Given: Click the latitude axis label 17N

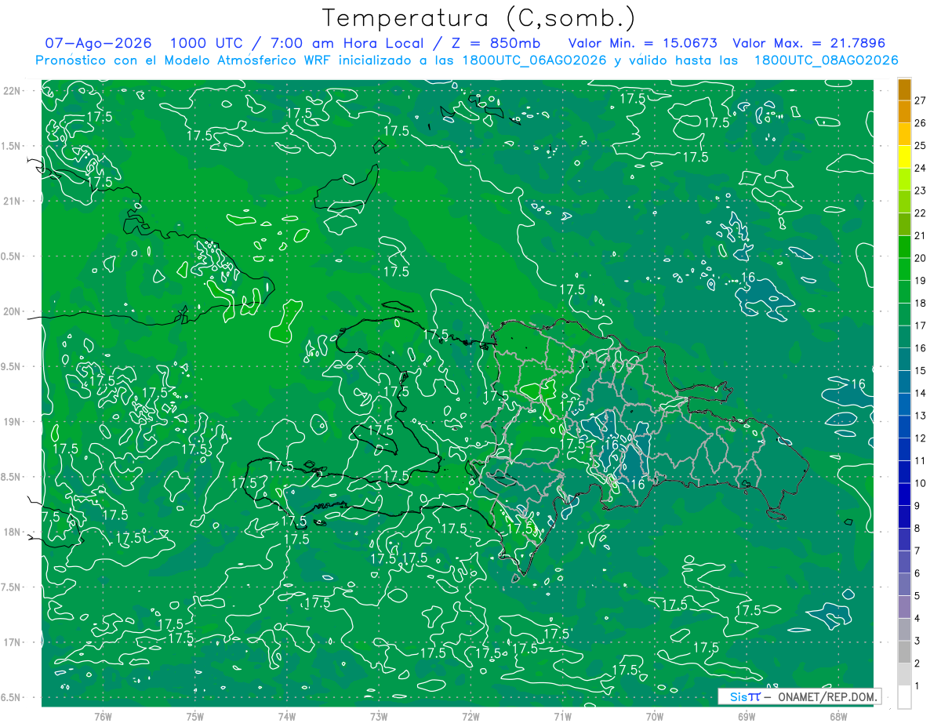Looking at the screenshot, I should pyautogui.click(x=13, y=643).
